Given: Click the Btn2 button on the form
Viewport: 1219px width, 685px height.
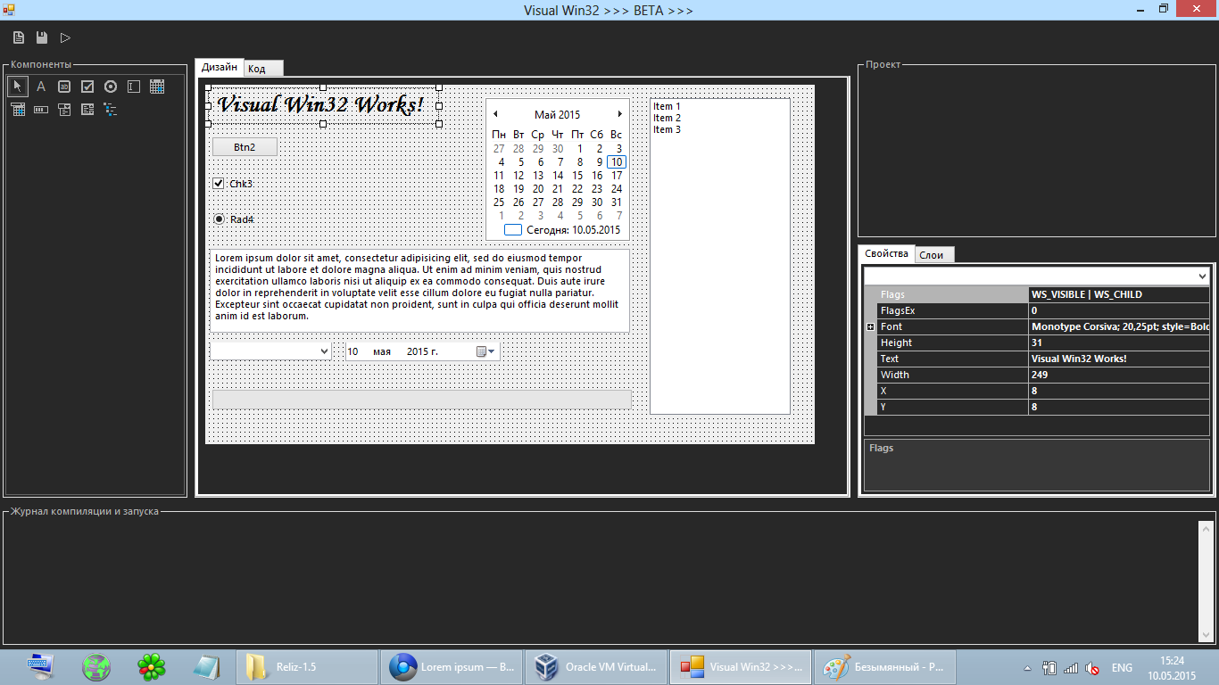Looking at the screenshot, I should pyautogui.click(x=245, y=147).
